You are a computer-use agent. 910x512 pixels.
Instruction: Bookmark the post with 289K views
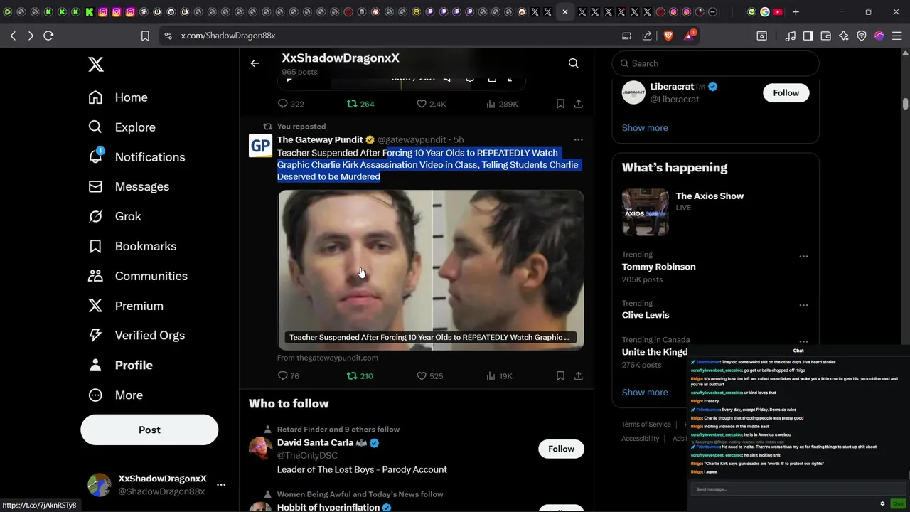560,104
